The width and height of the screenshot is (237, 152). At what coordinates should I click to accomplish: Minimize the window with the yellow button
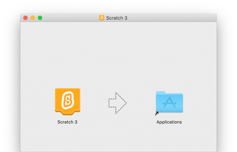[33, 18]
